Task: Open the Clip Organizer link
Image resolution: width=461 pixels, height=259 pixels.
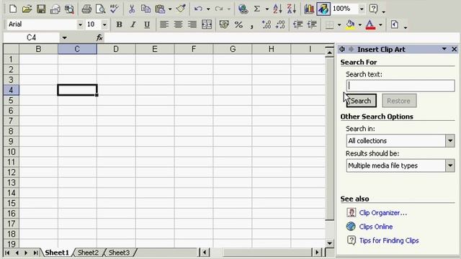Action: 383,213
